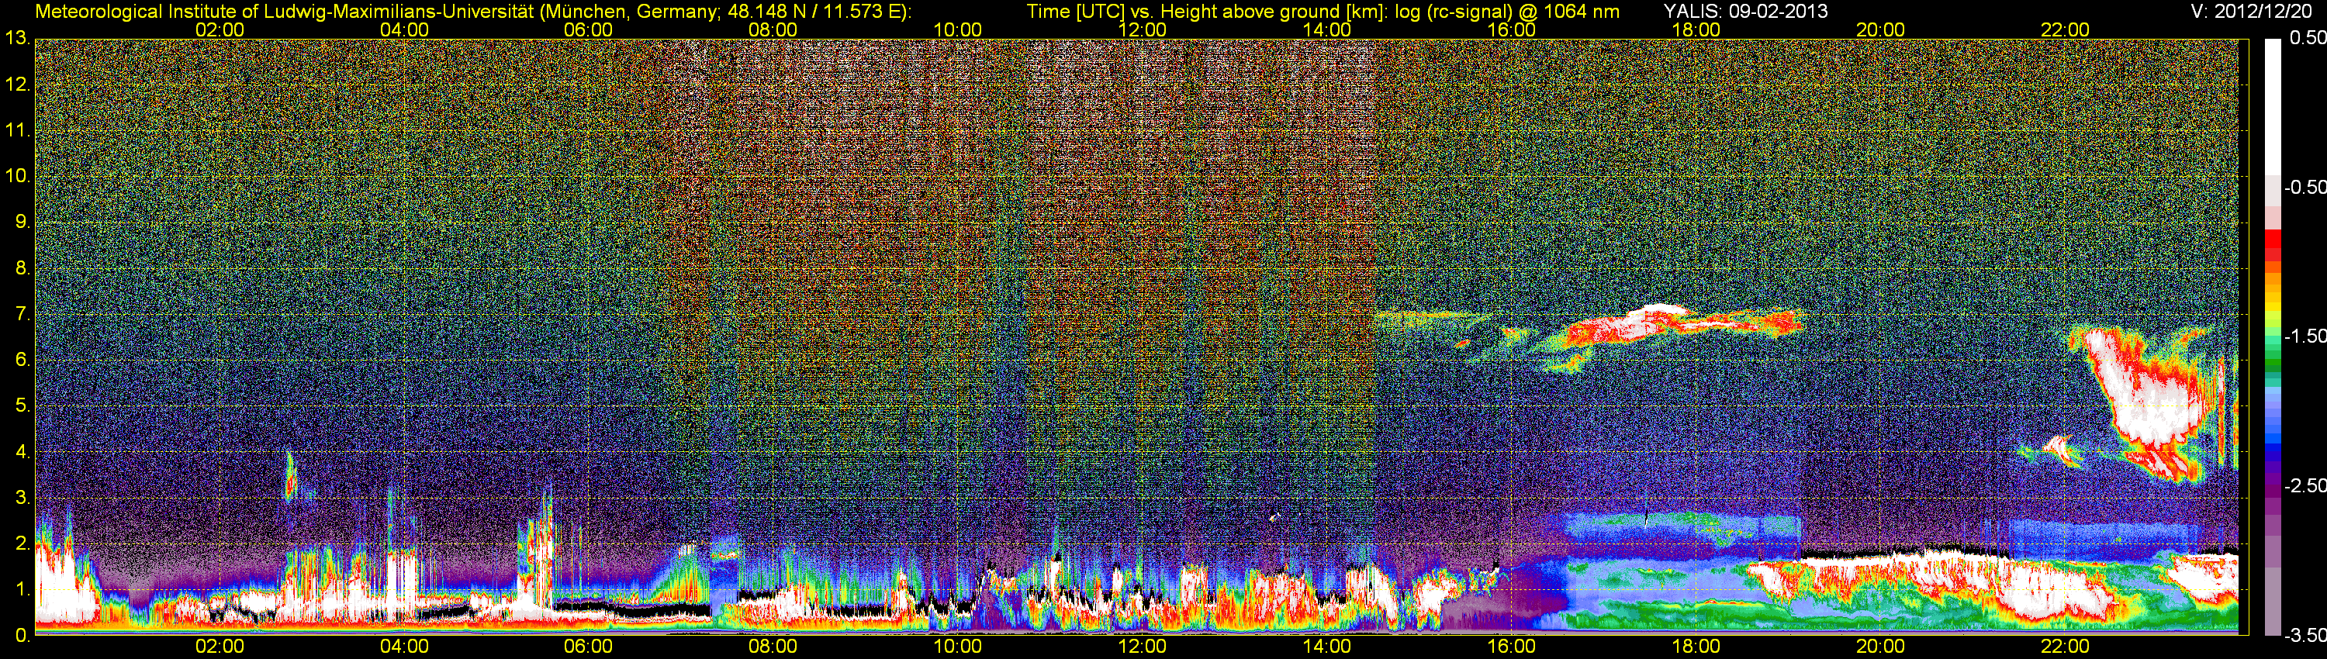Image resolution: width=2327 pixels, height=659 pixels.
Task: Select the -1.50 value on the color scale
Action: click(2305, 336)
